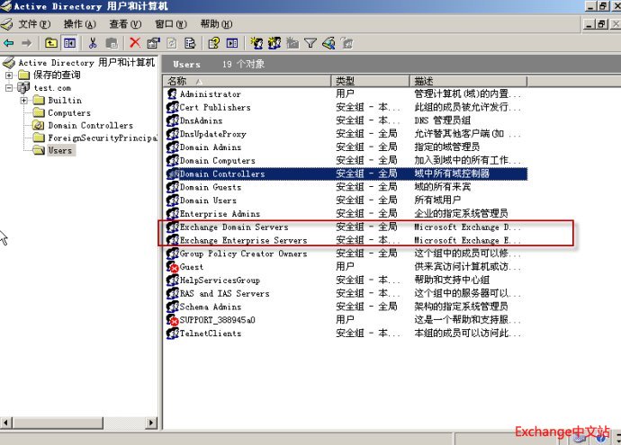The width and height of the screenshot is (621, 445).
Task: Click the create new user icon
Action: click(x=256, y=42)
